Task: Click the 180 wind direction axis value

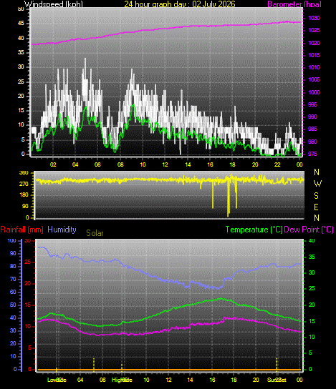Action: [x=24, y=194]
